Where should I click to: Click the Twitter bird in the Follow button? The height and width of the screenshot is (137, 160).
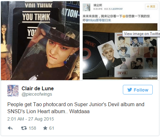130,90
